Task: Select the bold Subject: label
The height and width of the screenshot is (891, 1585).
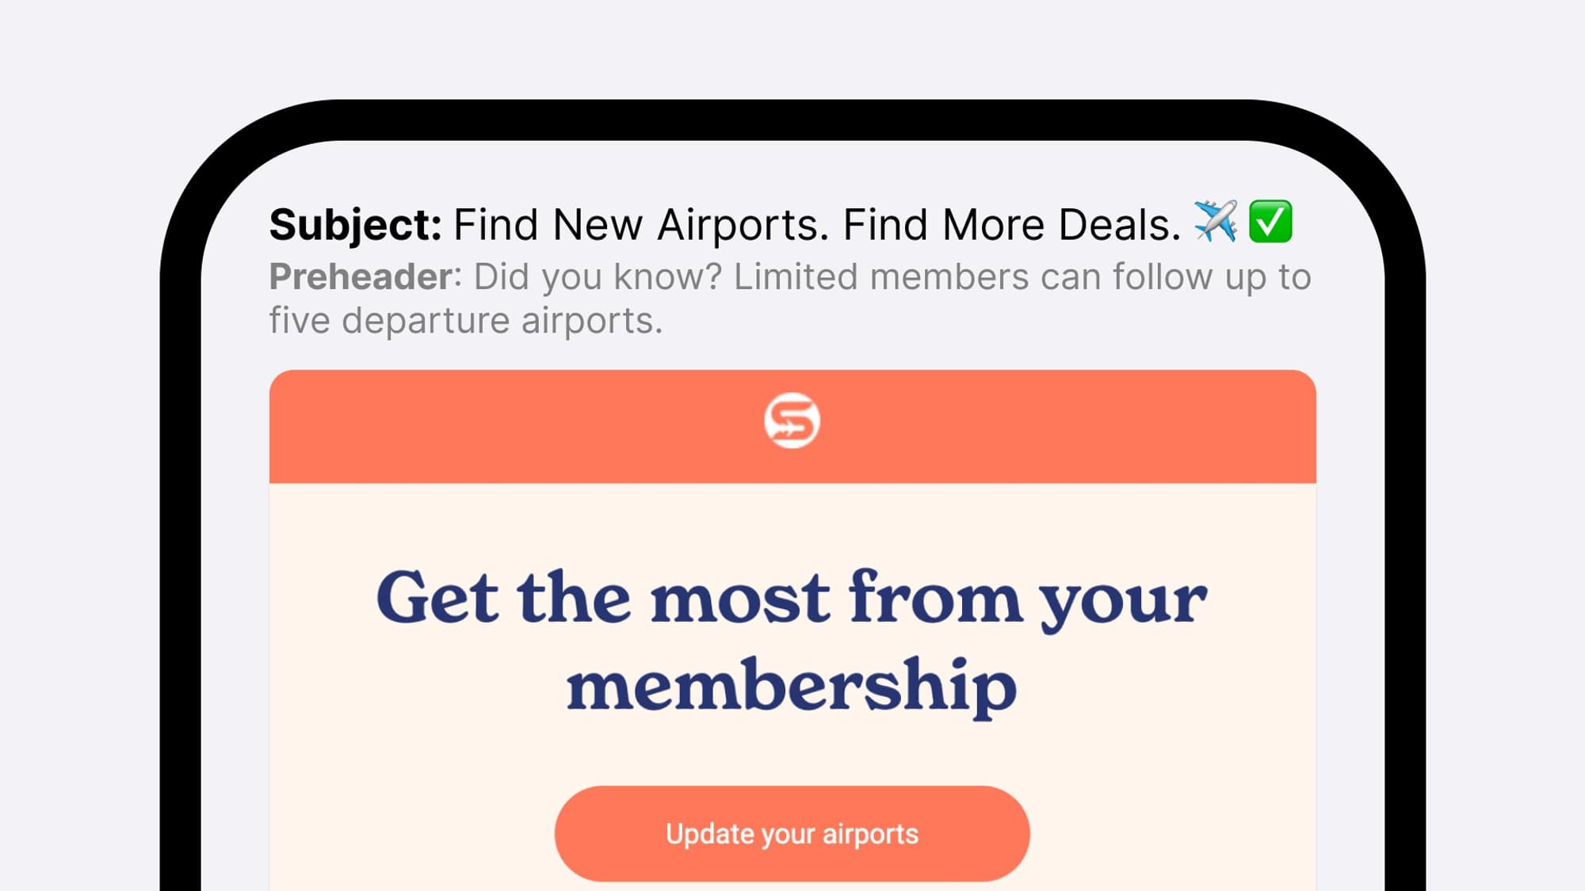Action: pos(356,225)
